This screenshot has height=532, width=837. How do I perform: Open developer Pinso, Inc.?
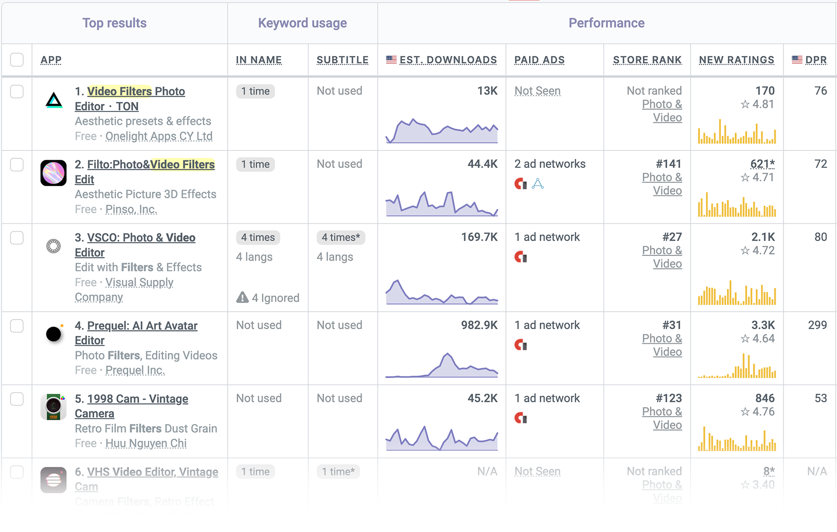131,210
